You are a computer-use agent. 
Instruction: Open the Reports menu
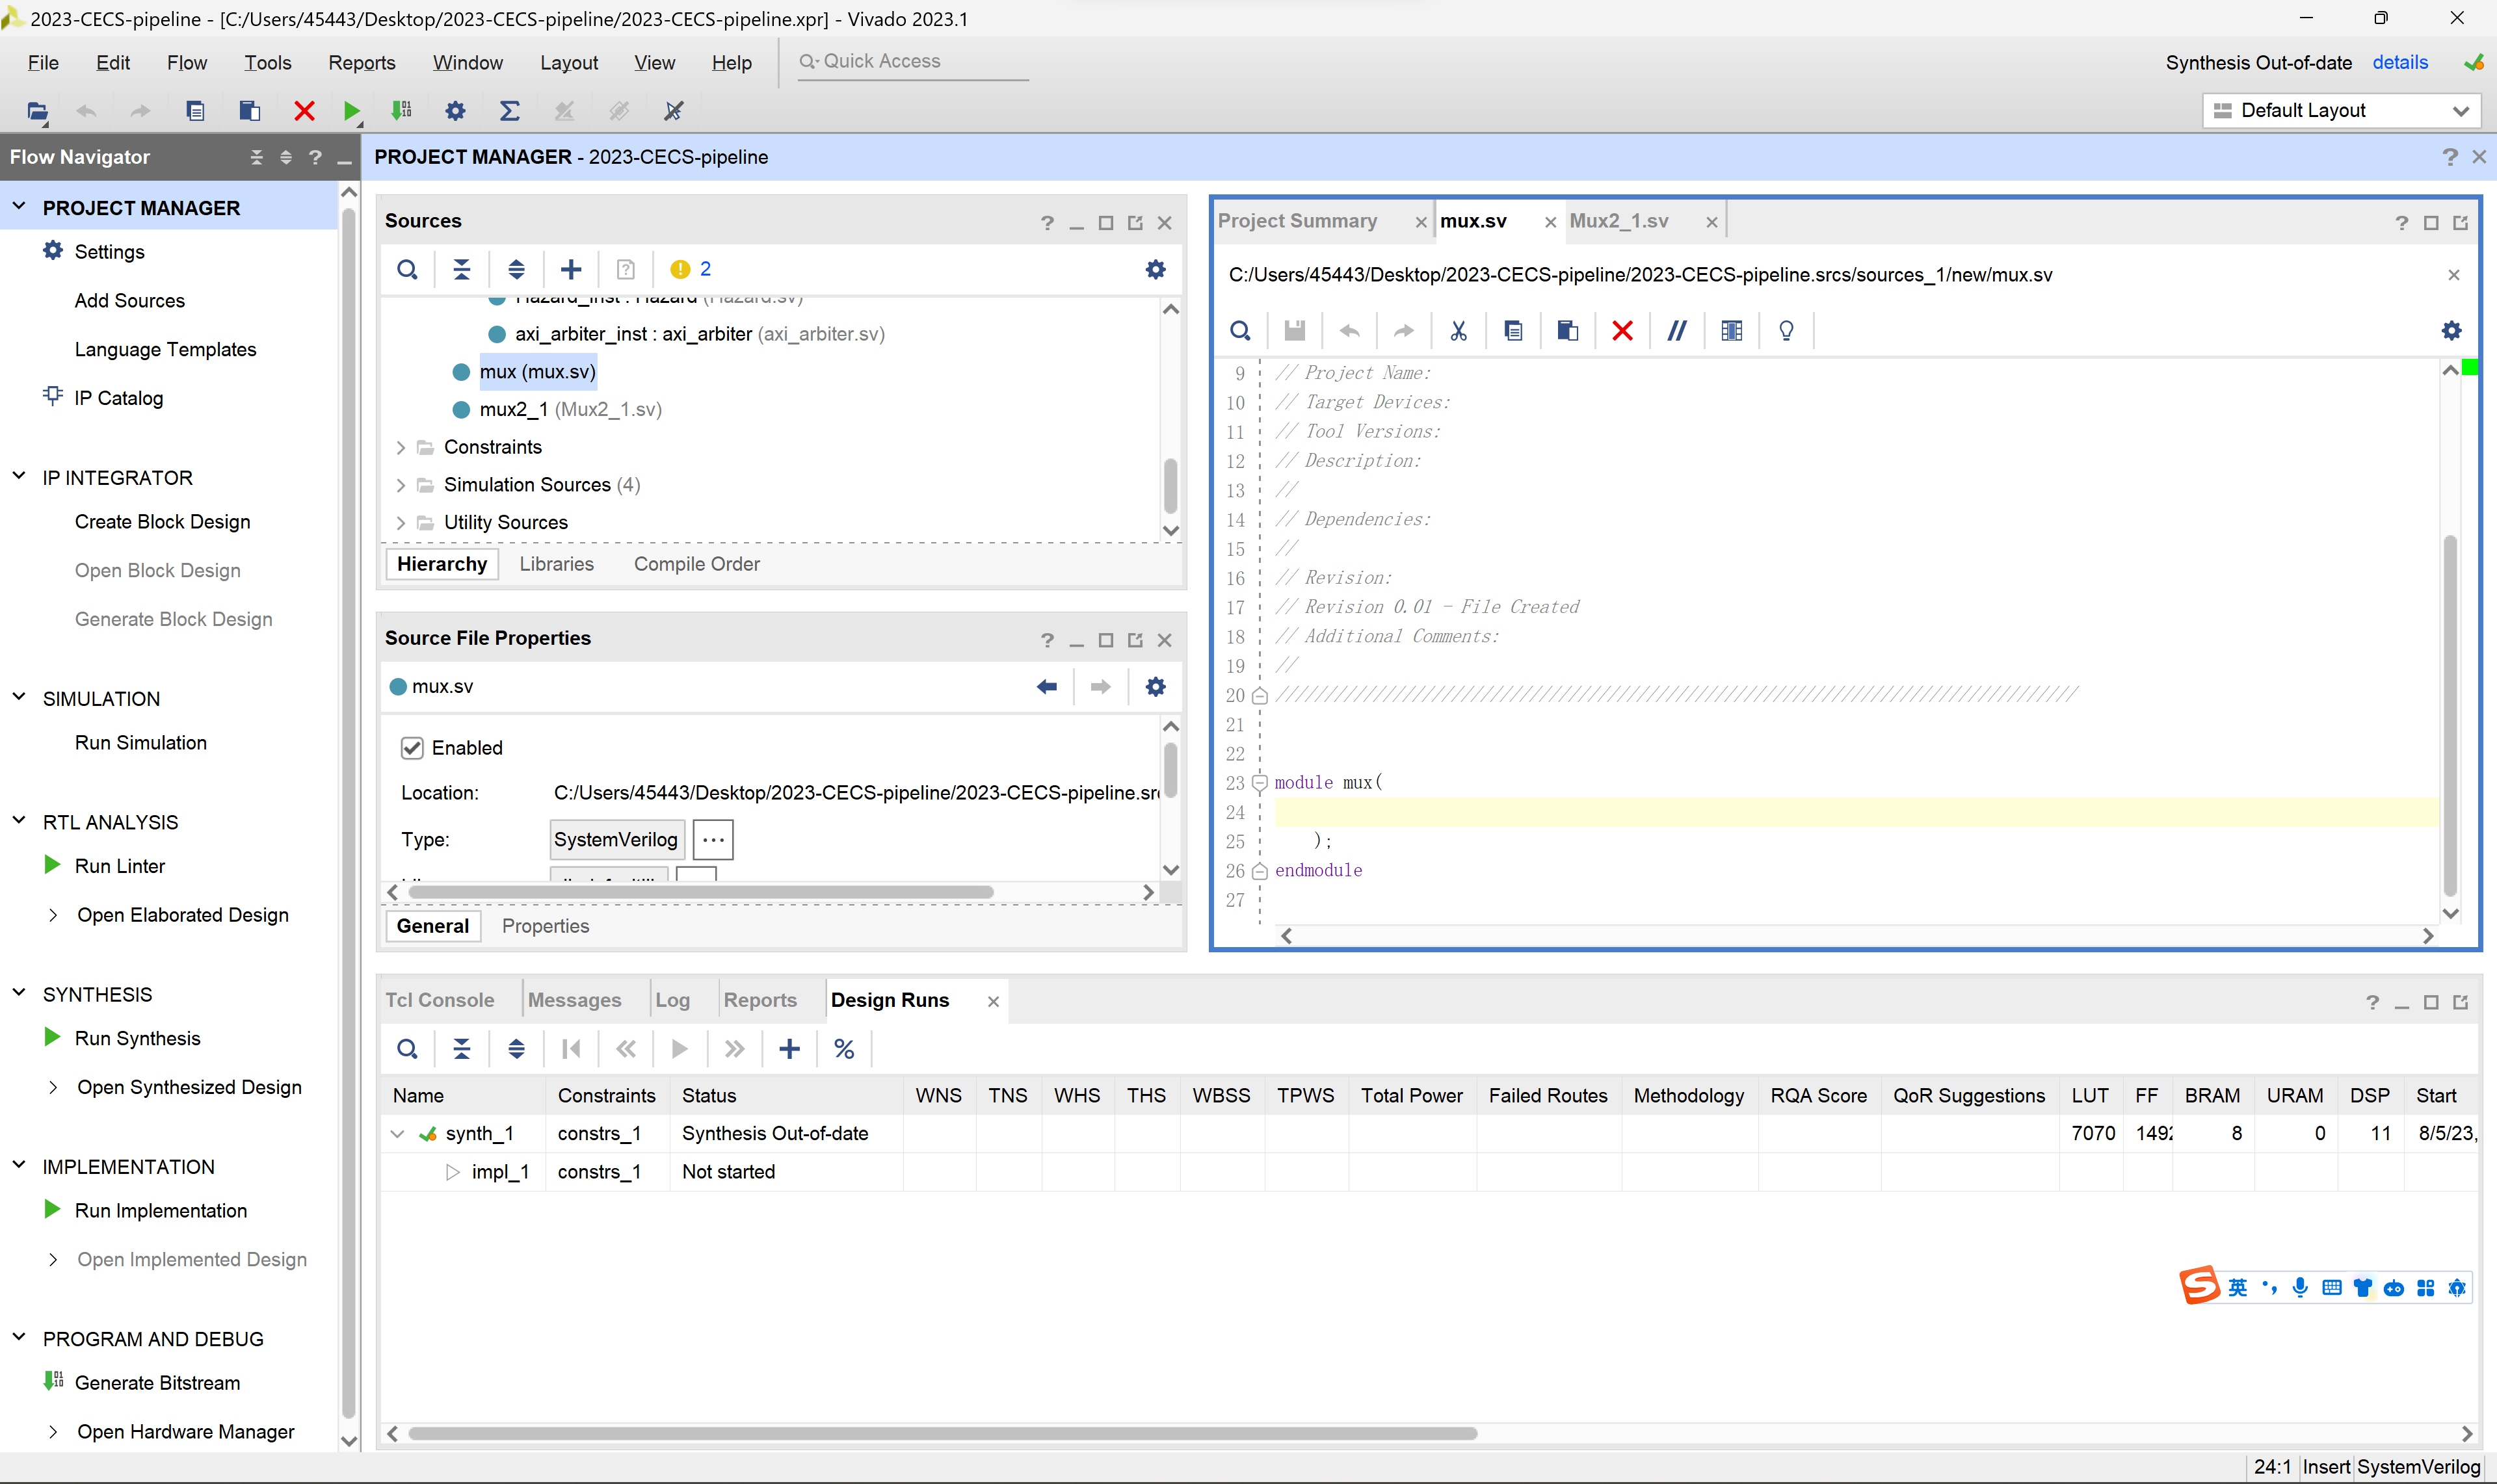tap(361, 62)
